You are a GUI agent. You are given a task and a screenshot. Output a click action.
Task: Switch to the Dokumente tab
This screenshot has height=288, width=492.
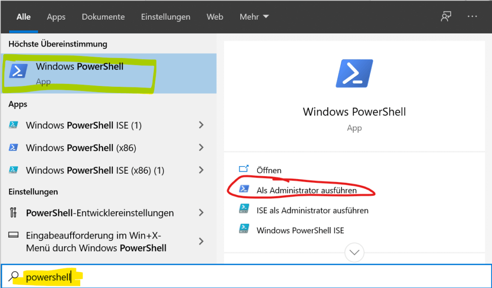[103, 17]
